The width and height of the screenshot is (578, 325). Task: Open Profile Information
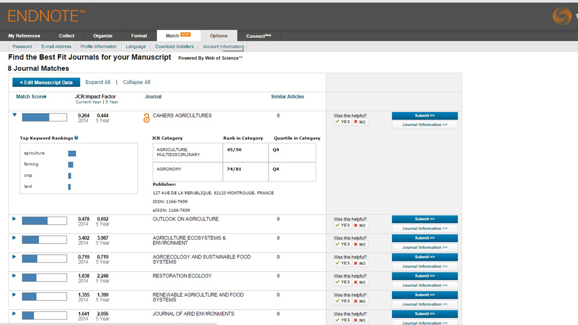(98, 47)
